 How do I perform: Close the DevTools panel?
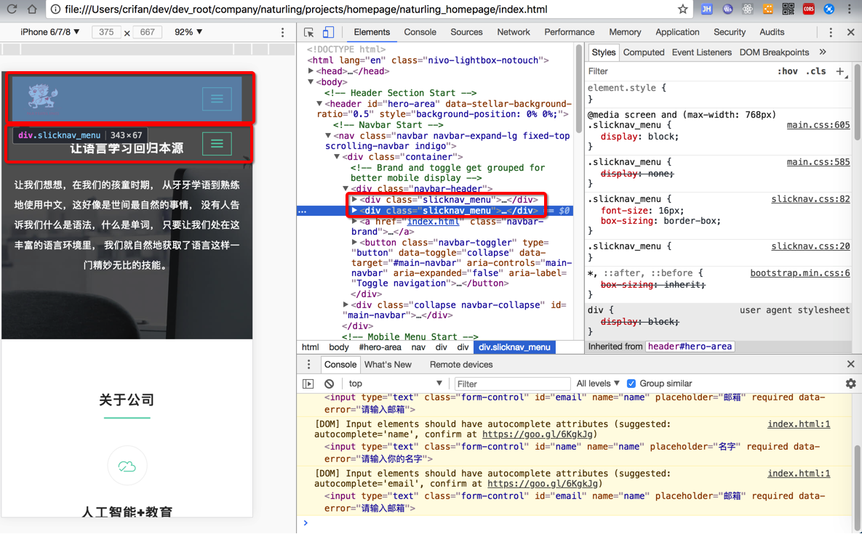[x=850, y=33]
